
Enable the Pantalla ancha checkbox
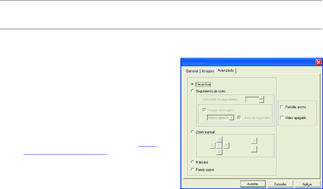click(282, 107)
